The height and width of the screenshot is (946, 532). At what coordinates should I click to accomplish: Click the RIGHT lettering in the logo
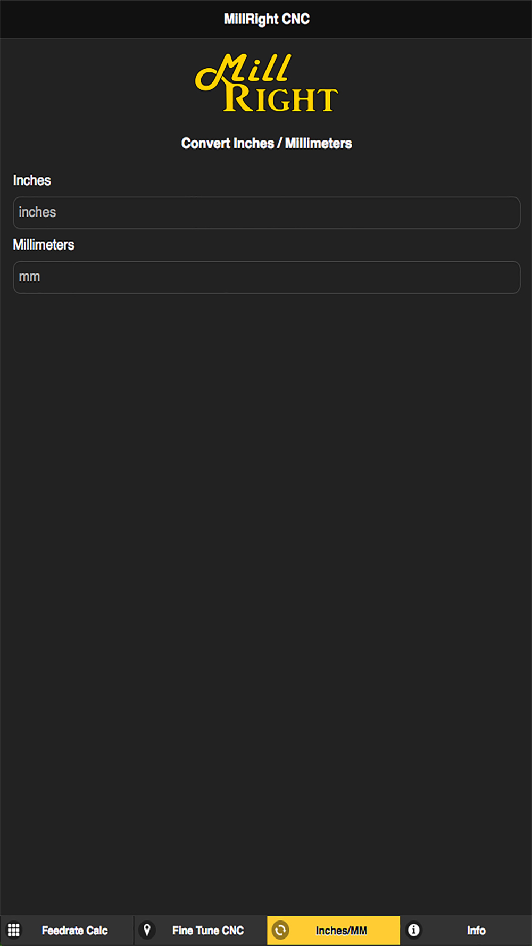[280, 98]
